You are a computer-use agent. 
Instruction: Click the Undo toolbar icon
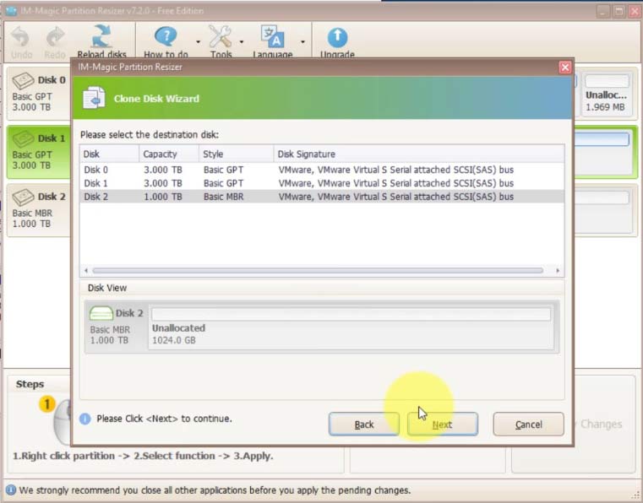click(x=20, y=37)
